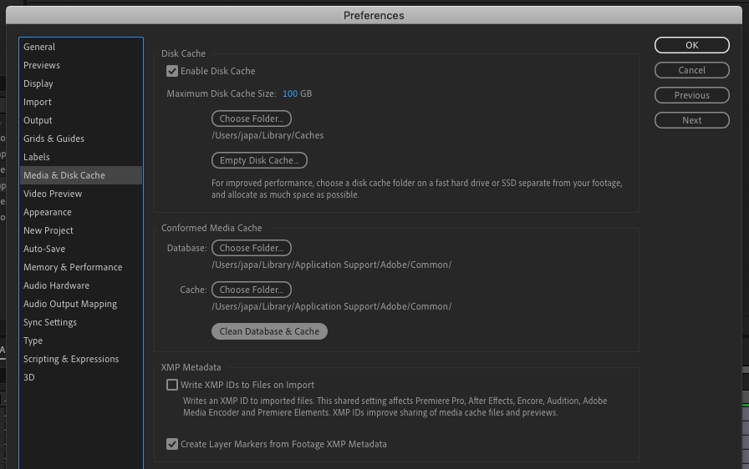This screenshot has width=749, height=469.
Task: Select Media & Disk Cache category
Action: (x=81, y=175)
